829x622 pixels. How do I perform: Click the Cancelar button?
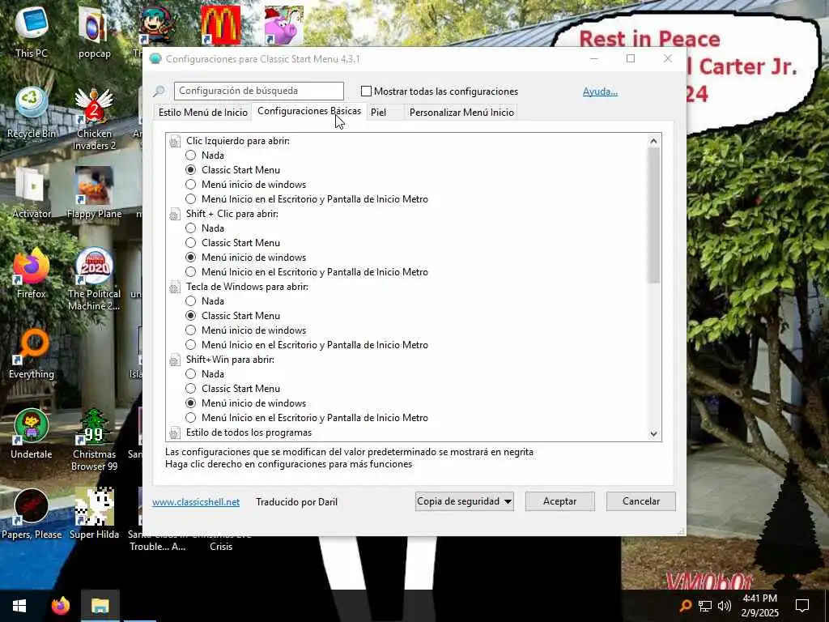pyautogui.click(x=641, y=501)
